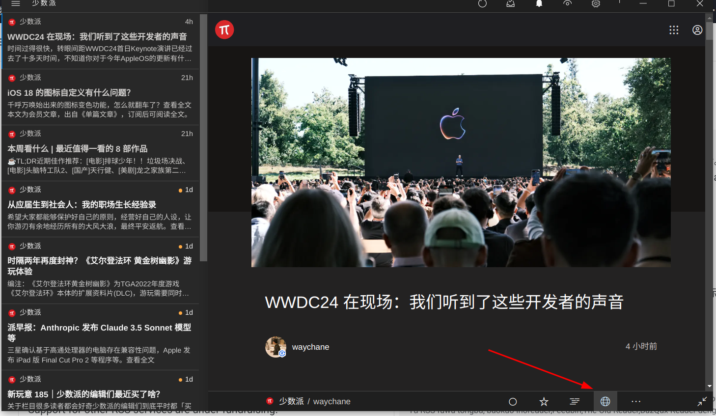Viewport: 716px width, 416px height.
Task: Click the 少数派 feed icon on the 从应届生到社会人 item
Action: click(12, 190)
